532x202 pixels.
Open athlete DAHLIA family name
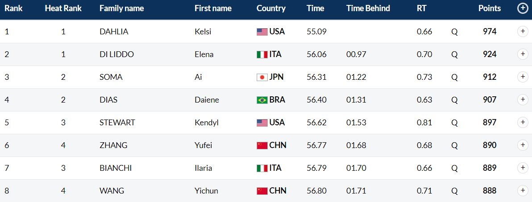[x=114, y=32]
